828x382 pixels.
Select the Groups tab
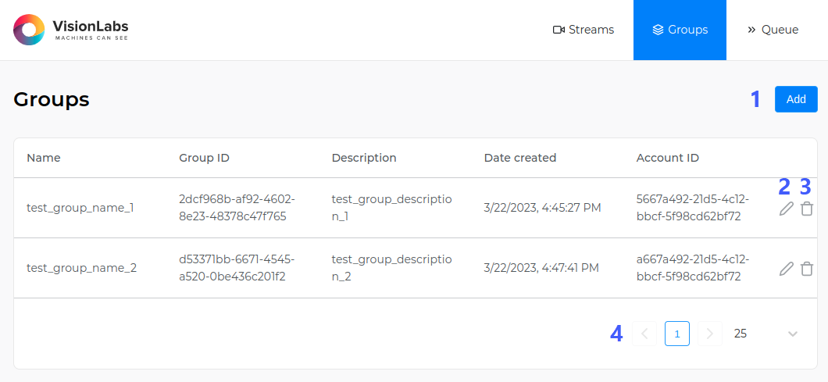click(680, 30)
